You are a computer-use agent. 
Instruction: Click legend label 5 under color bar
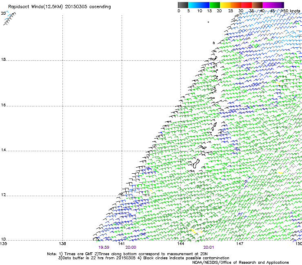tap(189, 11)
